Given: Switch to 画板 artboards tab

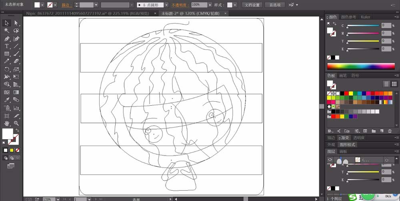Looking at the screenshot, I should point(343,152).
